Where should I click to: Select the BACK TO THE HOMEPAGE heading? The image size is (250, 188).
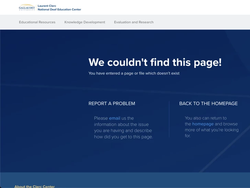pos(208,104)
